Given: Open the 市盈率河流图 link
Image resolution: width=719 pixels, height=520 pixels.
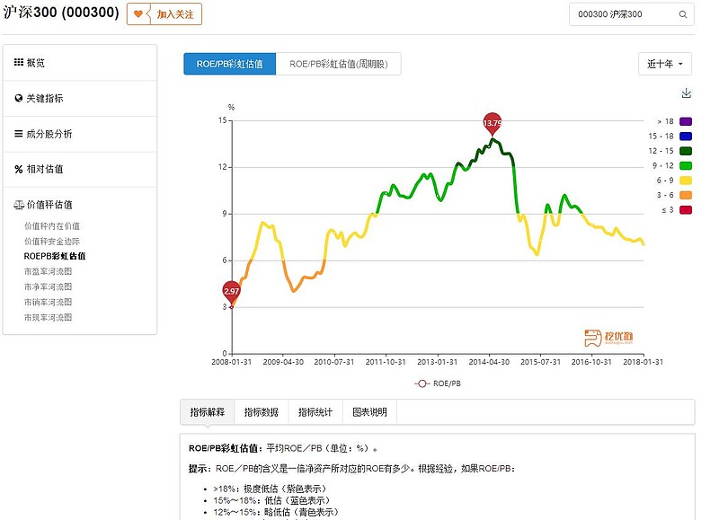Looking at the screenshot, I should [x=49, y=272].
